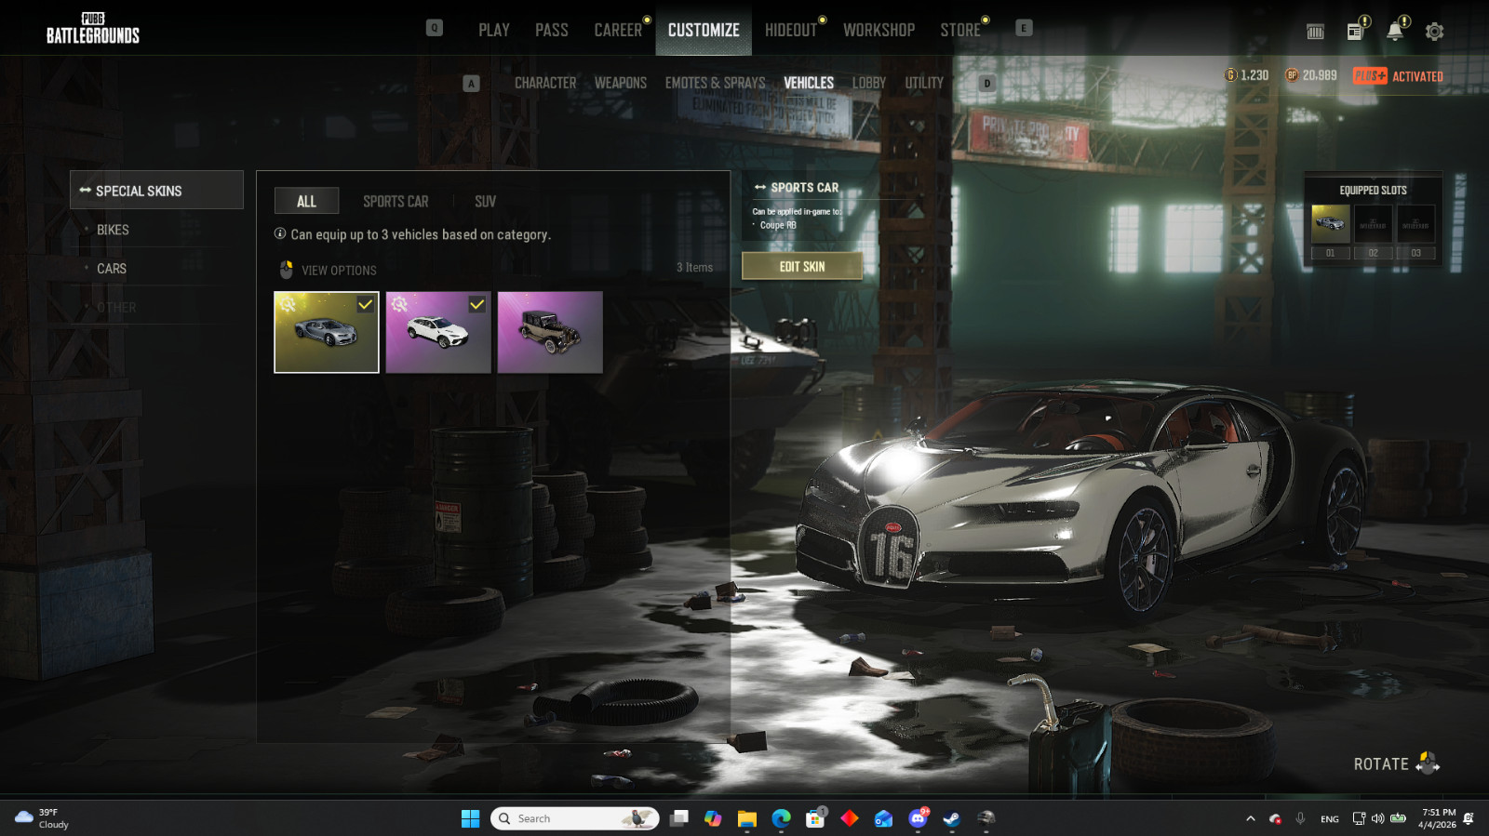Viewport: 1489px width, 836px height.
Task: Open Windows Start menu
Action: (x=470, y=818)
